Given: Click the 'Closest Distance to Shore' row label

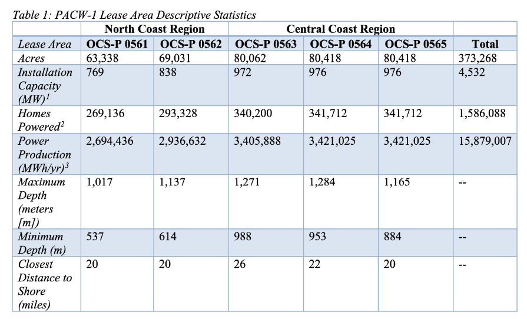Looking at the screenshot, I should pyautogui.click(x=45, y=284).
